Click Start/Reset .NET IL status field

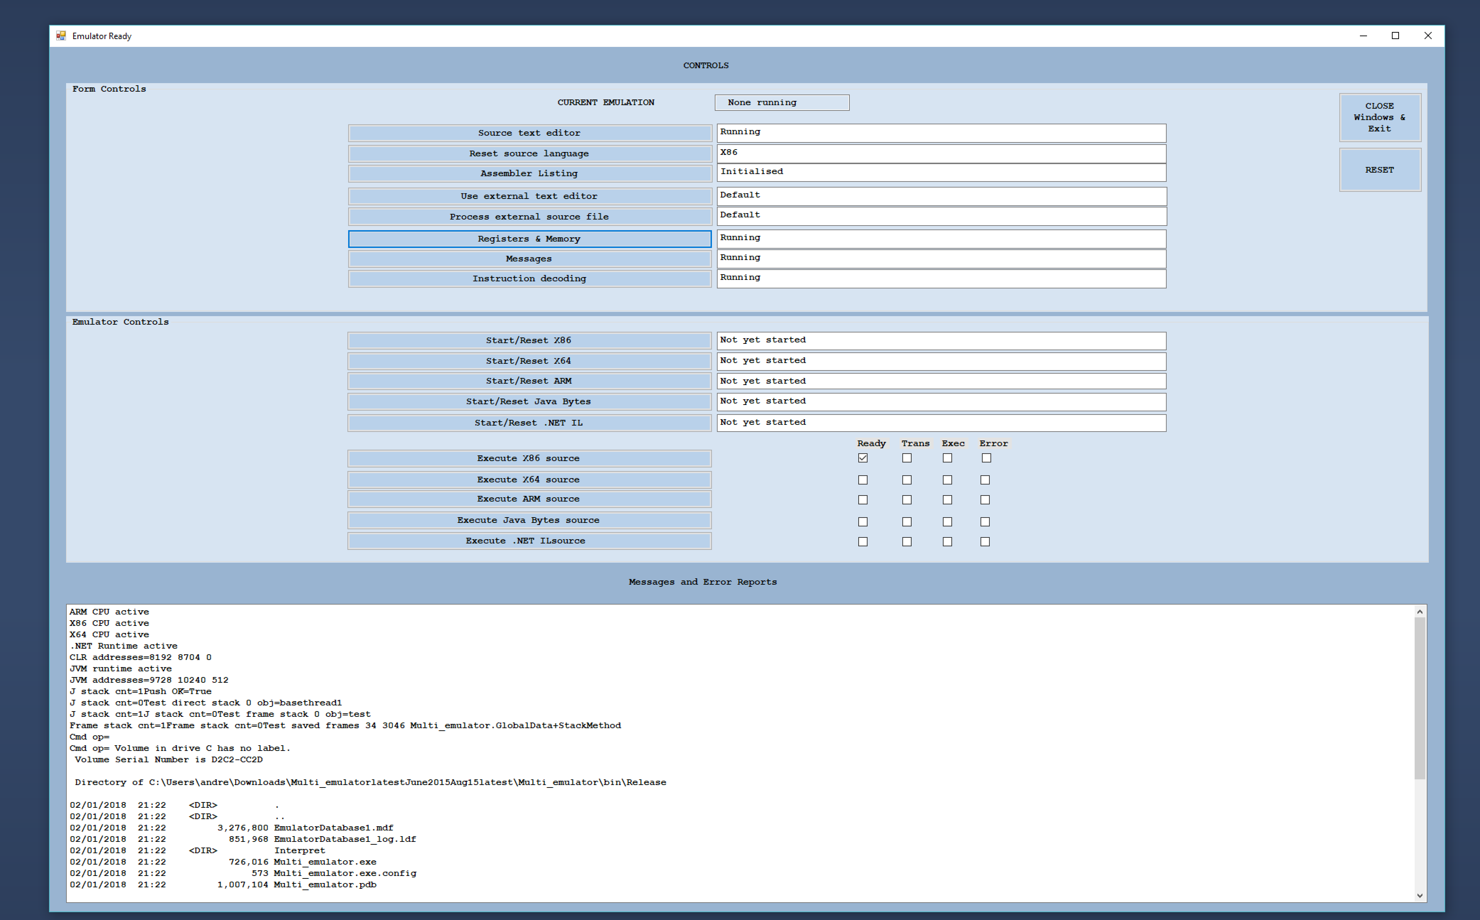click(941, 423)
